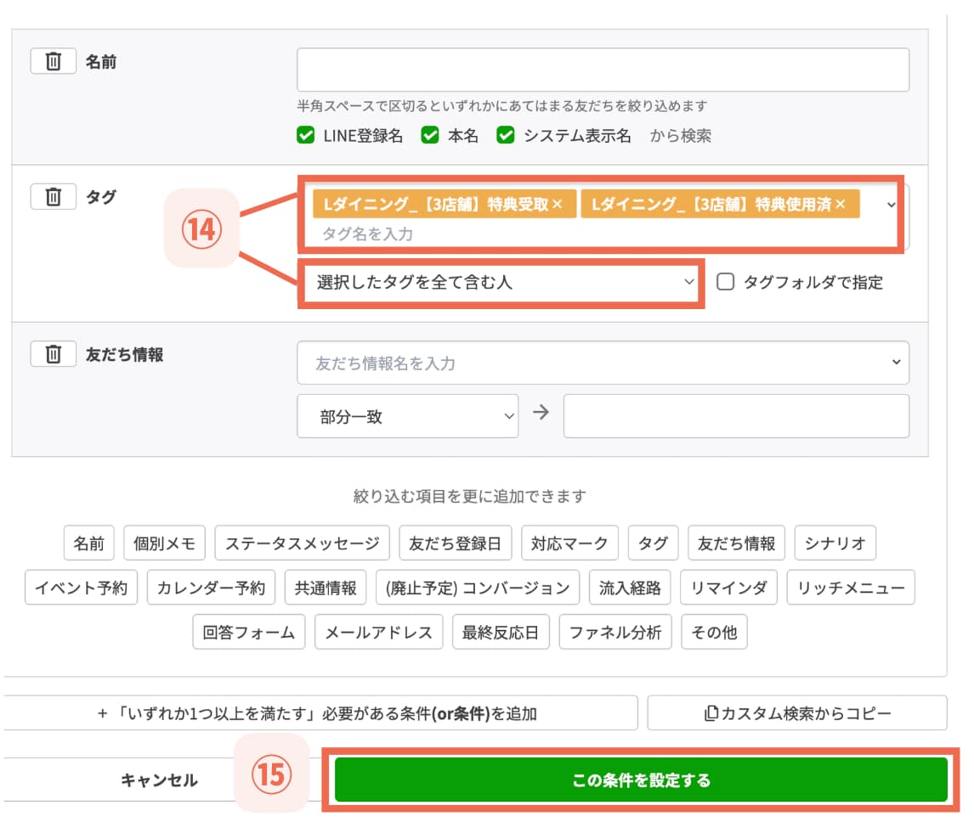Delete the 友だち情報 row with trash icon
The height and width of the screenshot is (822, 974).
click(53, 354)
